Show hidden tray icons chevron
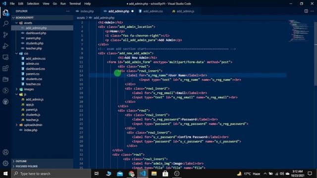317x178 pixels. (x=265, y=174)
